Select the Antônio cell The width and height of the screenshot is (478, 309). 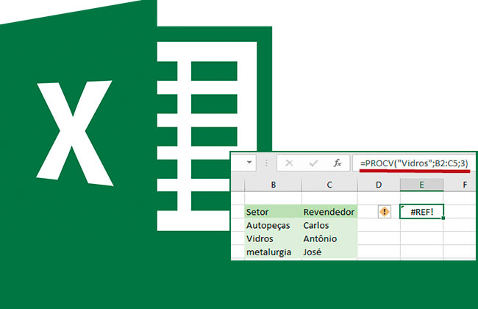329,238
